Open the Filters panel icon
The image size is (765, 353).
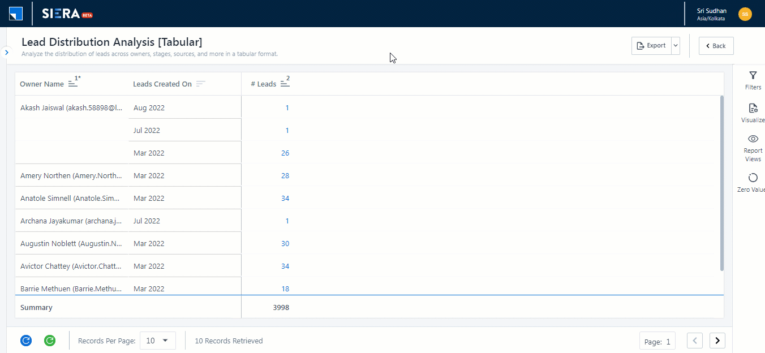(x=753, y=76)
